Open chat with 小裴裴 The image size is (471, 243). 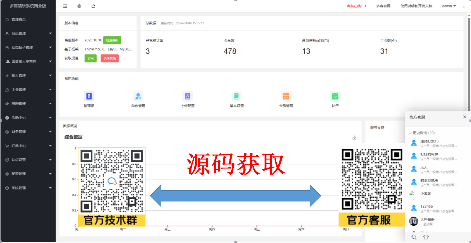[x=438, y=195]
